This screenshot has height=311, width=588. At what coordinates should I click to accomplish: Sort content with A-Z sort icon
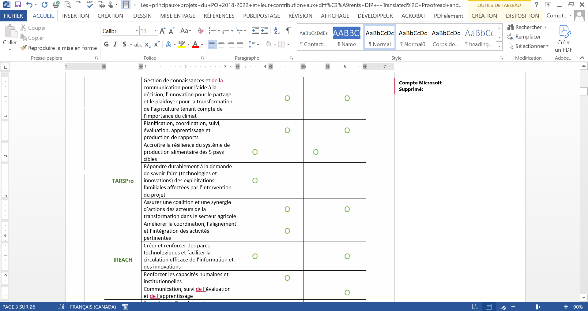tap(277, 31)
